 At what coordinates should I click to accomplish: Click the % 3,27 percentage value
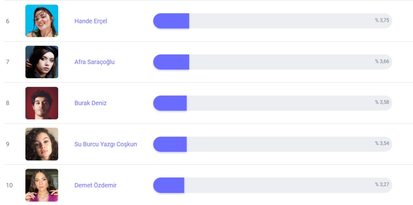382,184
